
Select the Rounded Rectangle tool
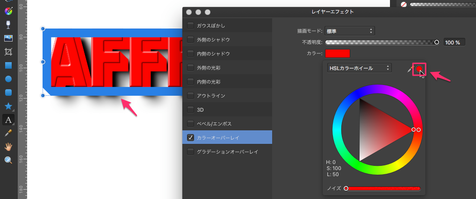pos(8,92)
